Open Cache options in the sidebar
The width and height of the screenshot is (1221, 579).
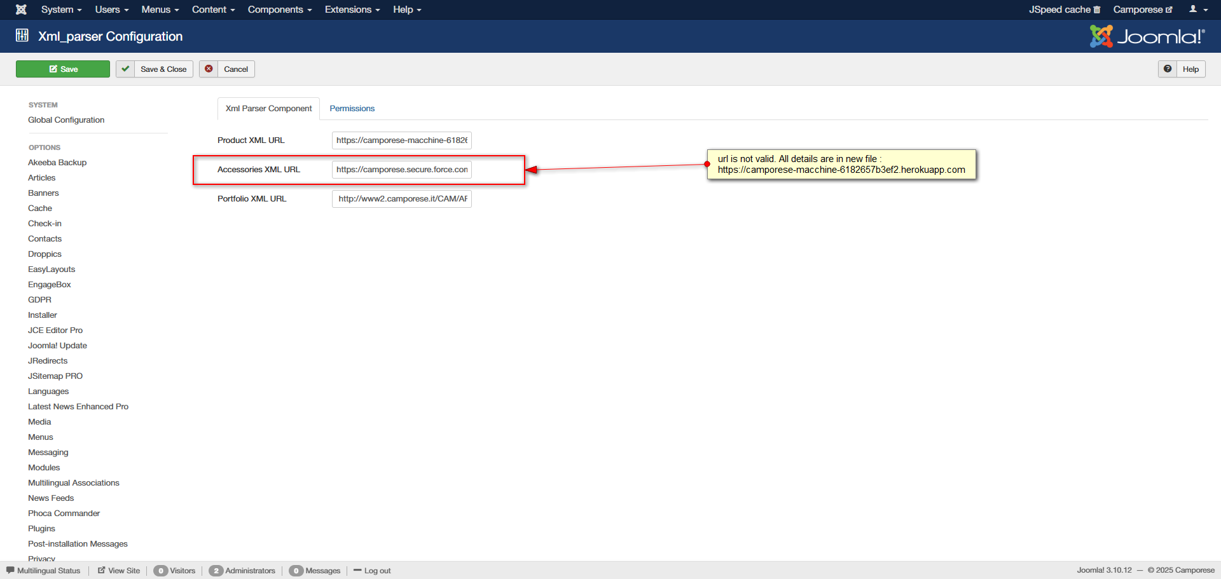40,208
